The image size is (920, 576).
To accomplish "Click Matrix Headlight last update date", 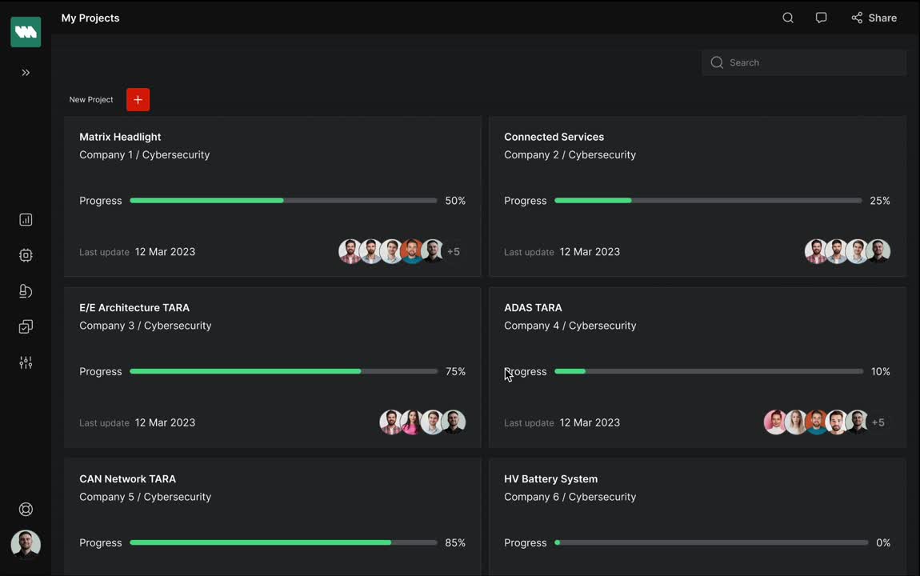I will (165, 252).
